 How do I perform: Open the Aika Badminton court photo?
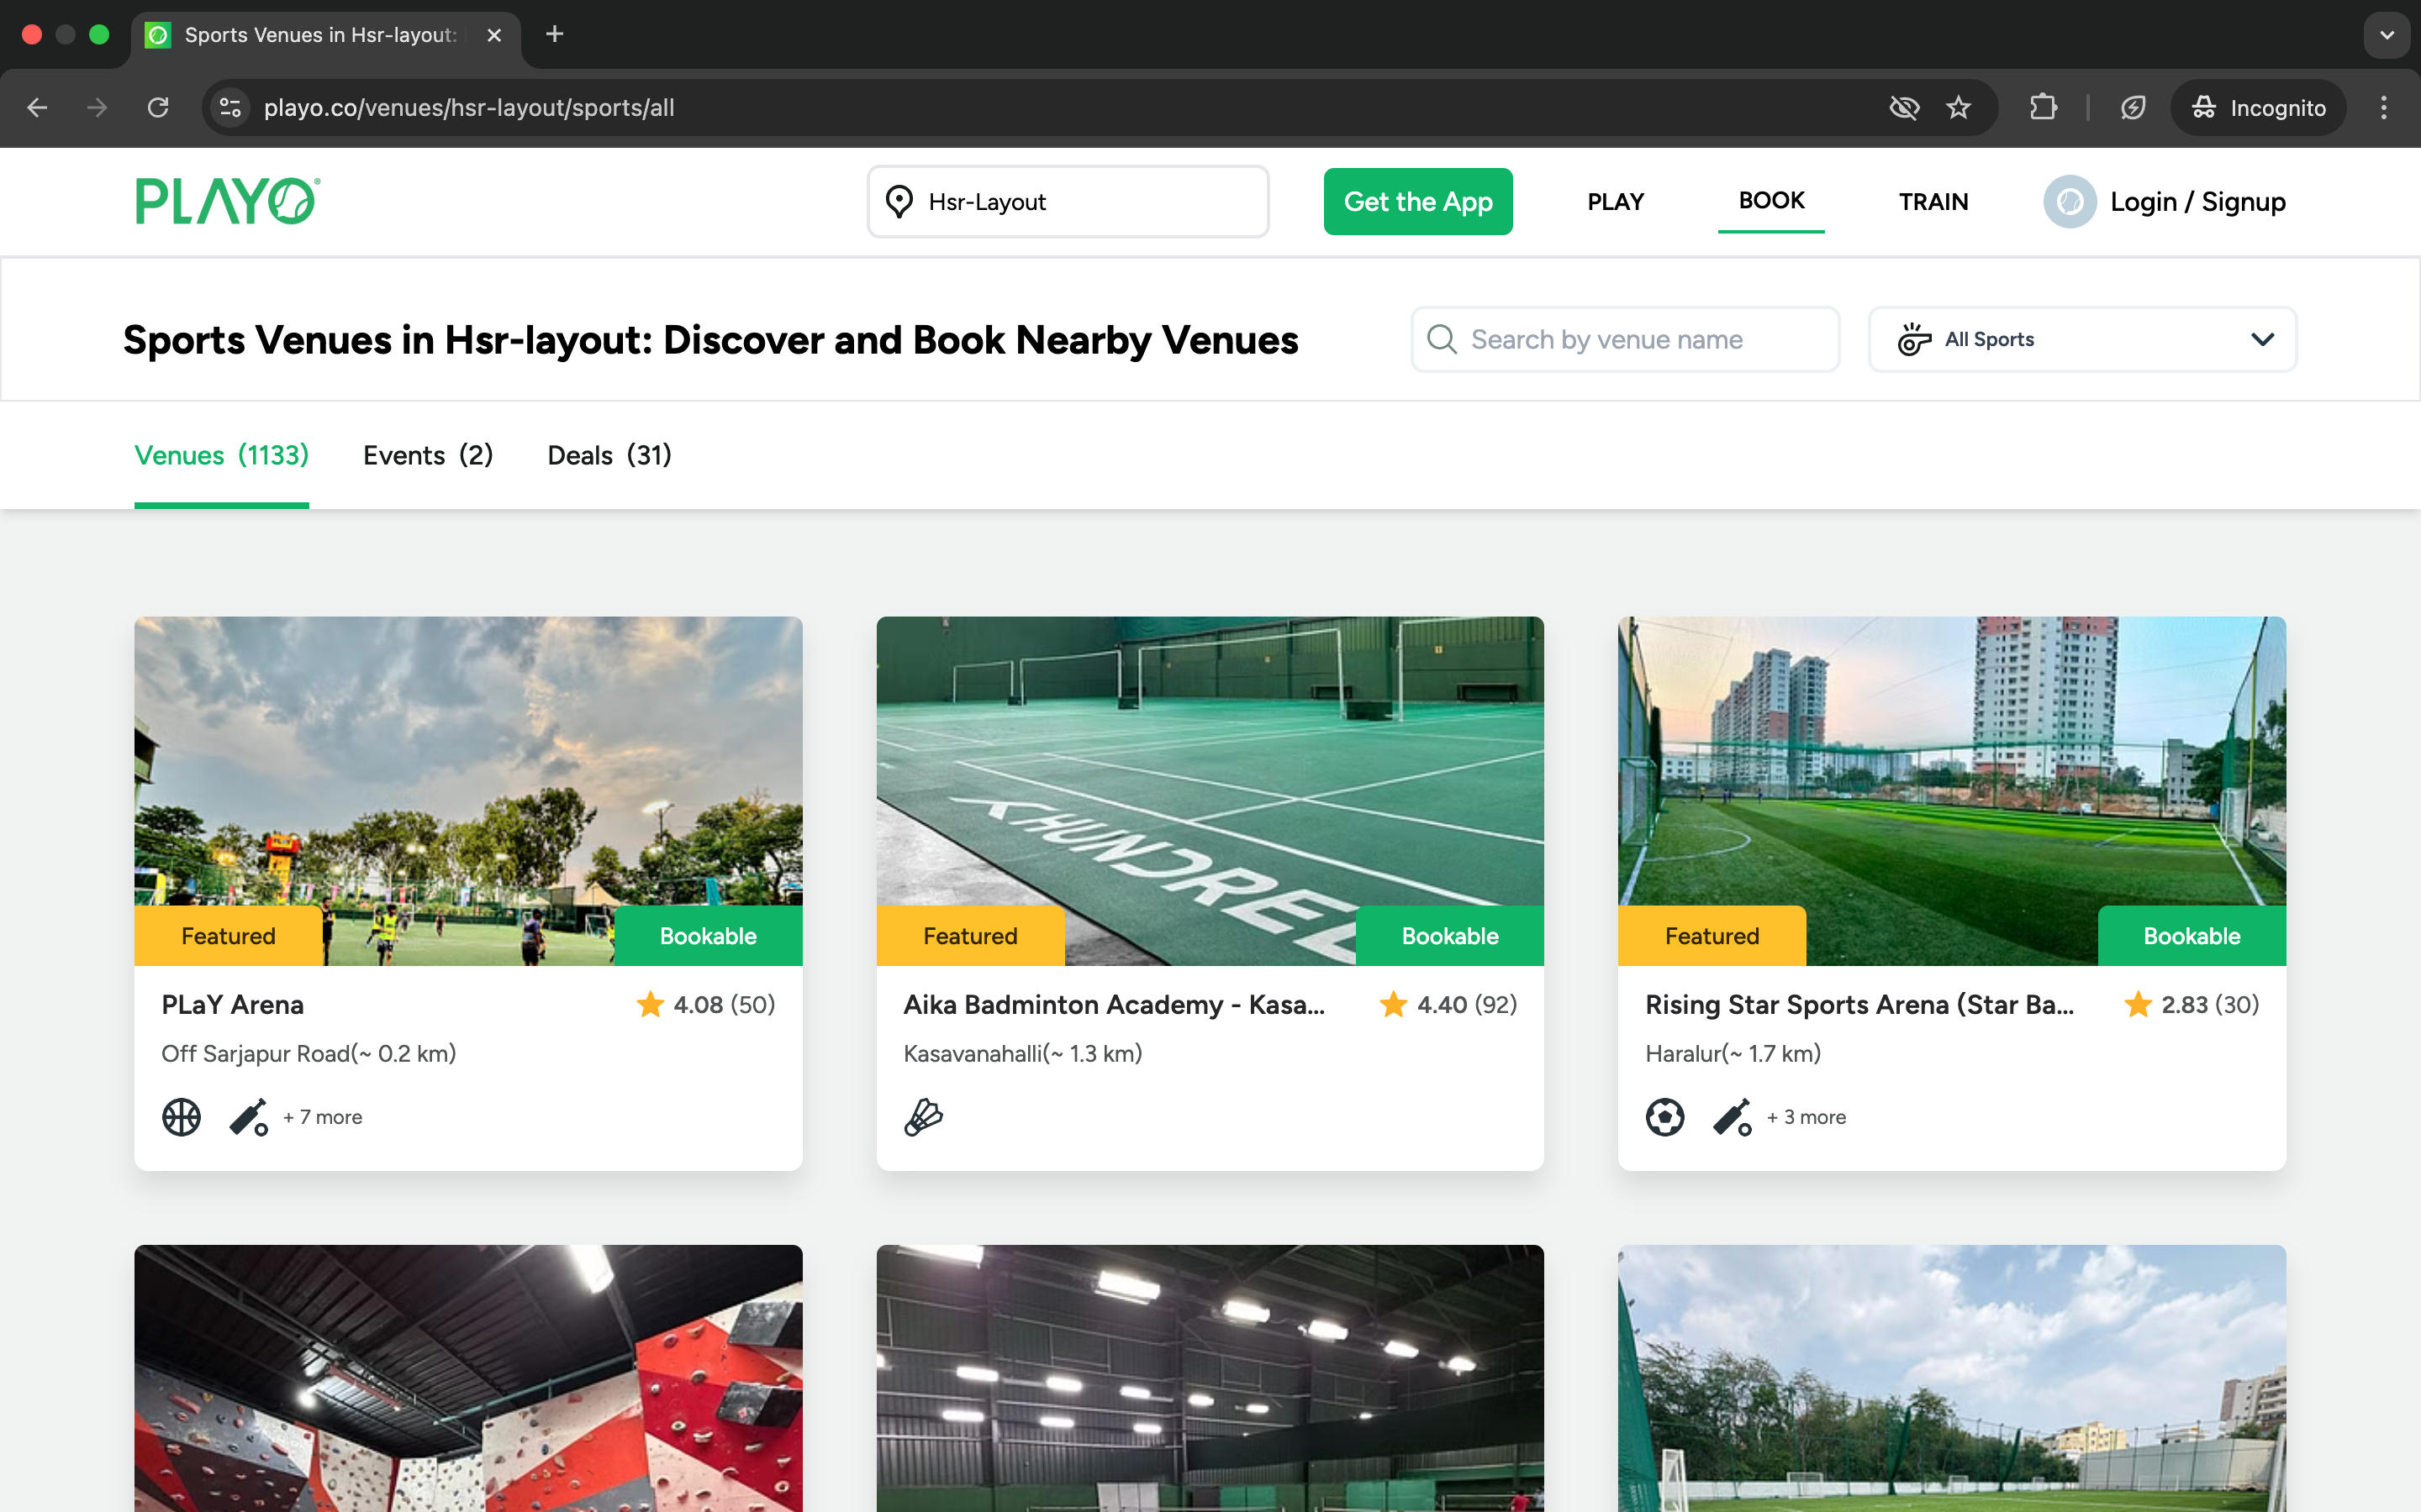tap(1210, 790)
